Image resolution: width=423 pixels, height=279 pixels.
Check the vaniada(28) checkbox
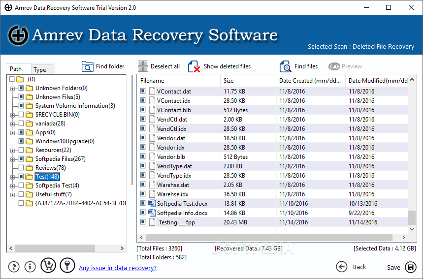tap(21, 124)
